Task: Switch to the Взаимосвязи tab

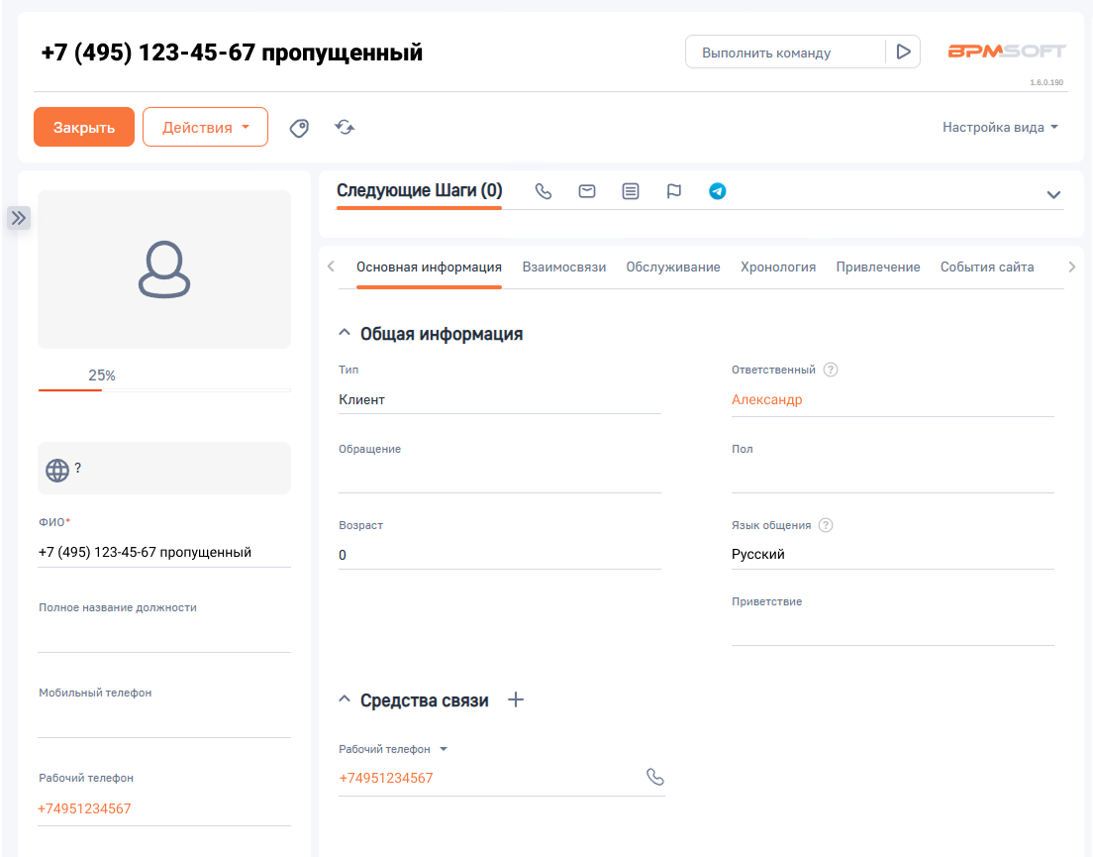Action: (x=563, y=268)
